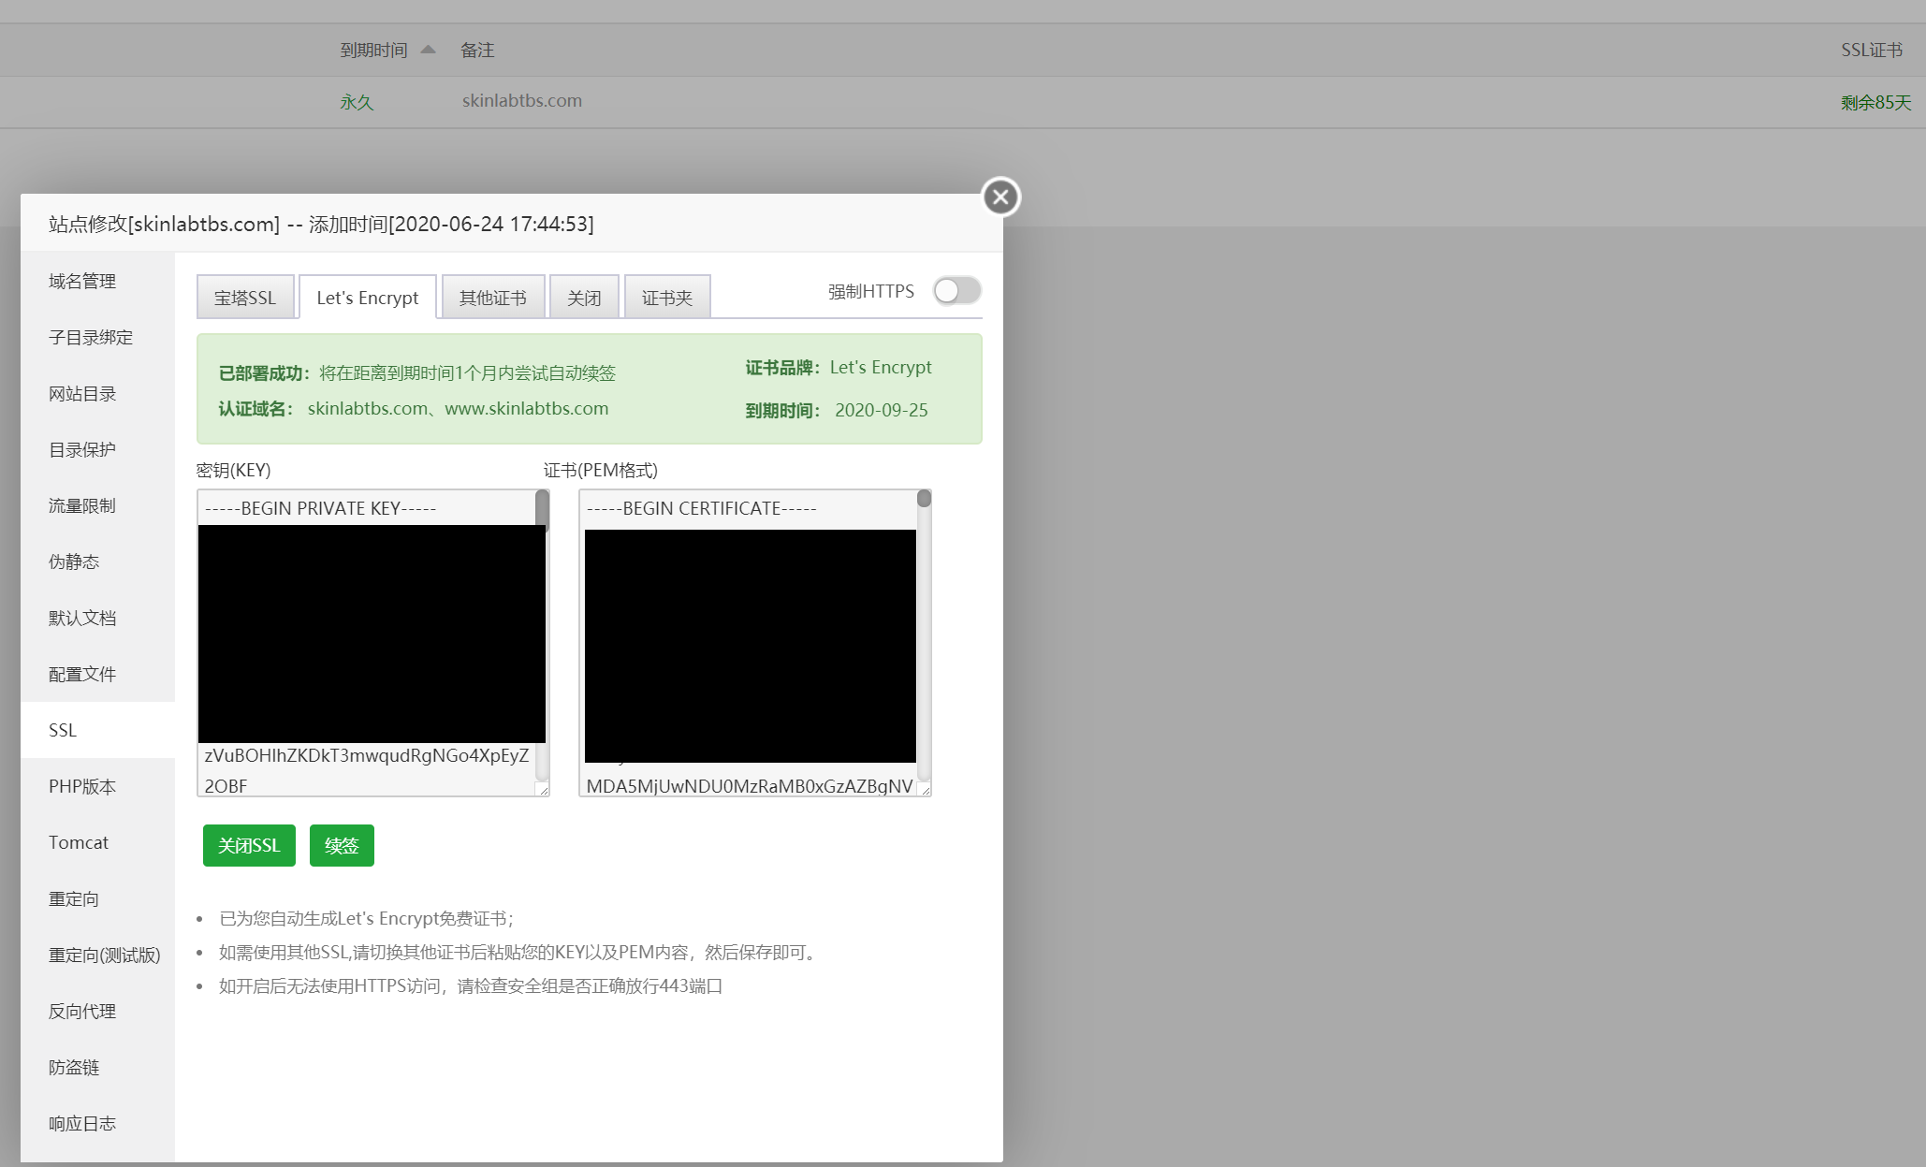Click the skinlabtbs.com remark in table

pyautogui.click(x=522, y=101)
